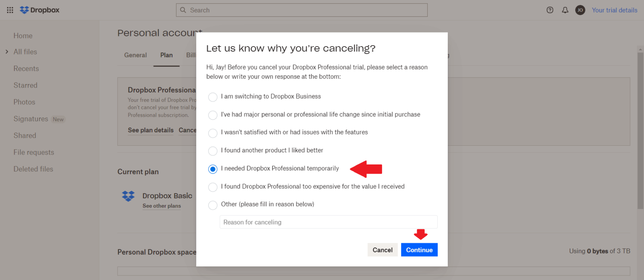Click Cancel to dismiss the dialog
The width and height of the screenshot is (644, 280).
click(x=382, y=249)
